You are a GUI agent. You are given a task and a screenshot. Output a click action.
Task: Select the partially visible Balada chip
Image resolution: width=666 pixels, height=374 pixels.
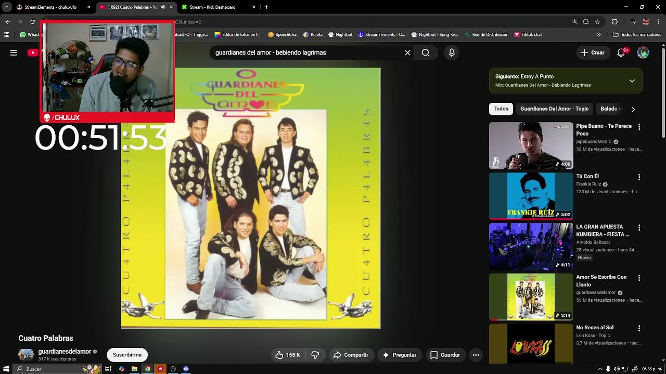(610, 109)
